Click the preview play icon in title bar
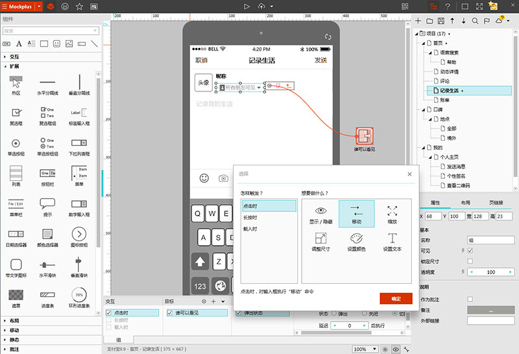The width and height of the screenshot is (519, 354). (247, 6)
